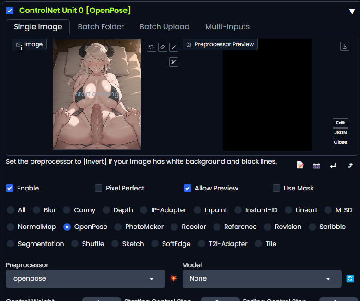The image size is (360, 301).
Task: Toggle the ControlNet Unit 0 header checkbox
Action: click(x=10, y=11)
